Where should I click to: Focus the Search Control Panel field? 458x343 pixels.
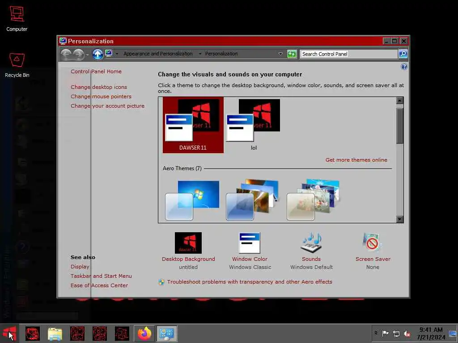tap(349, 54)
